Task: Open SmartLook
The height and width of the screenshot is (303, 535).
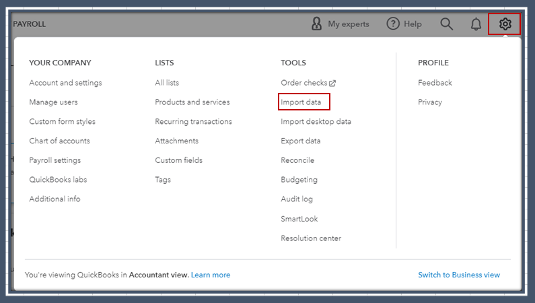Action: point(299,219)
